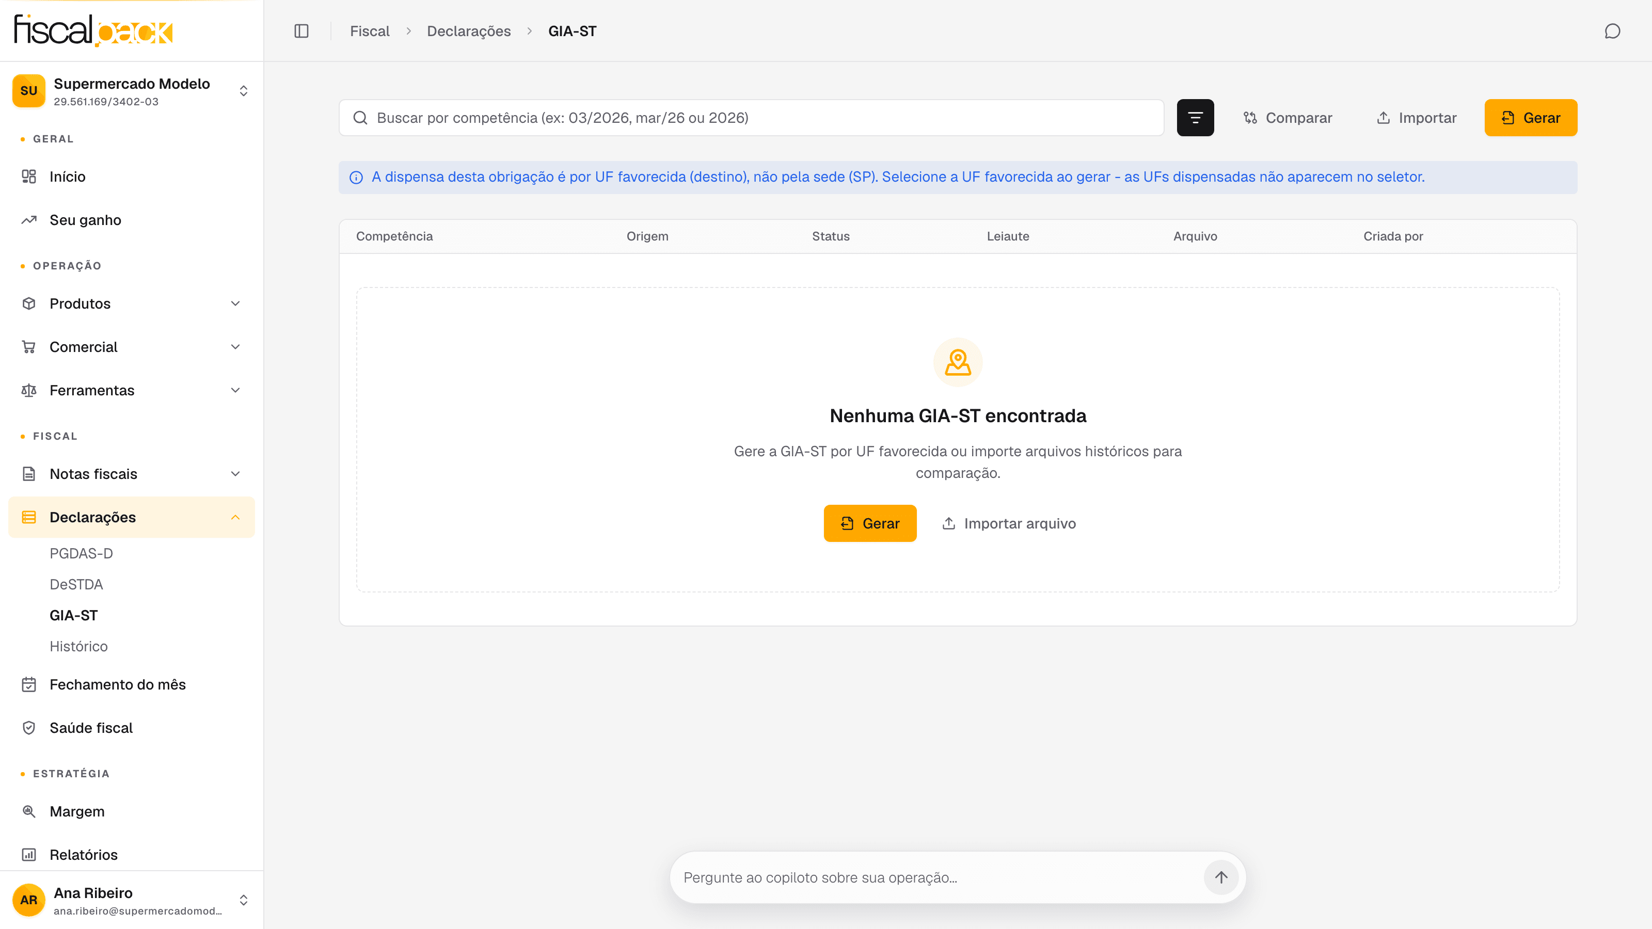Screen dimensions: 1652x929
Task: Click the Notas fiscais document icon
Action: point(29,474)
